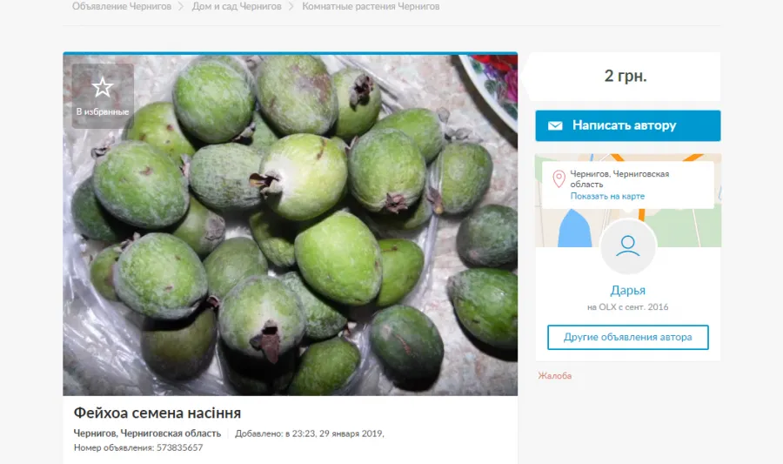Click the map preview area
783x464 pixels.
tap(627, 199)
